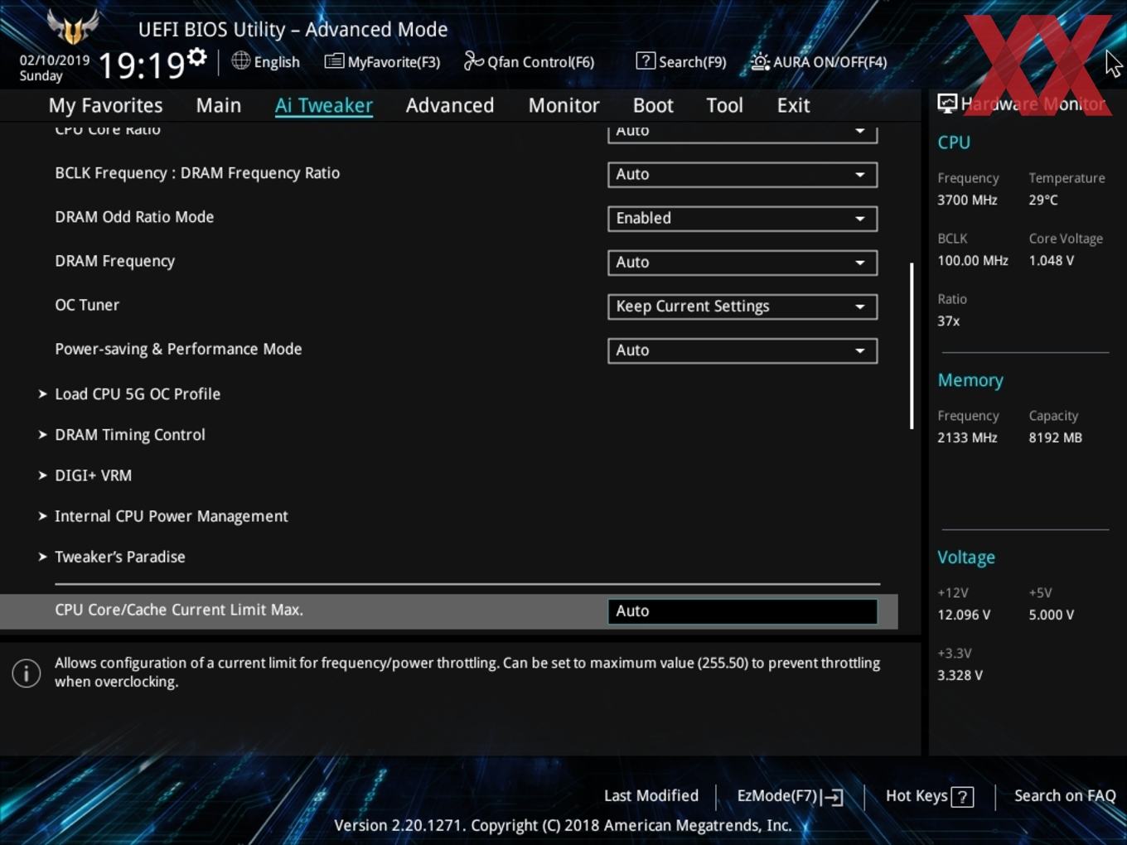
Task: Expand Tweaker's Paradise submenu
Action: click(120, 556)
